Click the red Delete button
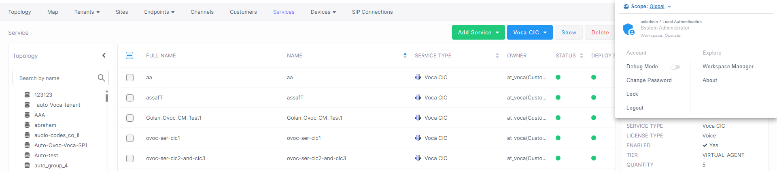The image size is (777, 171). 600,32
